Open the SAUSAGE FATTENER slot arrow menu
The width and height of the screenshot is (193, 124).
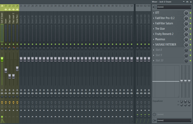(153, 45)
